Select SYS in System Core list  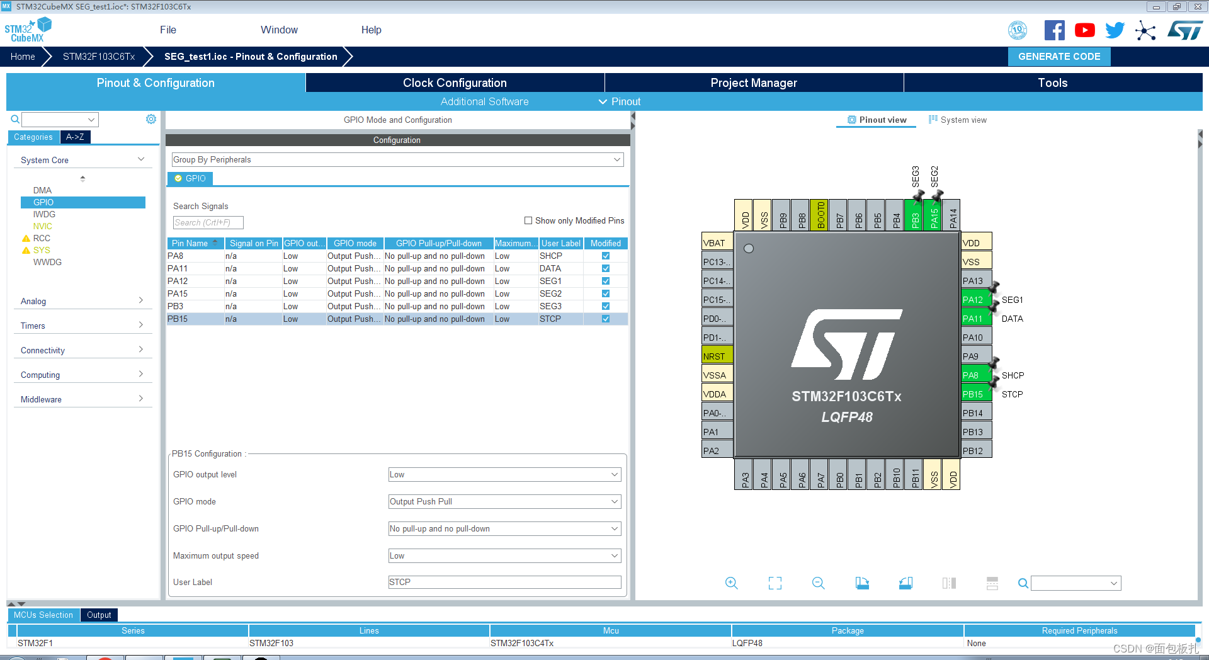click(x=42, y=250)
